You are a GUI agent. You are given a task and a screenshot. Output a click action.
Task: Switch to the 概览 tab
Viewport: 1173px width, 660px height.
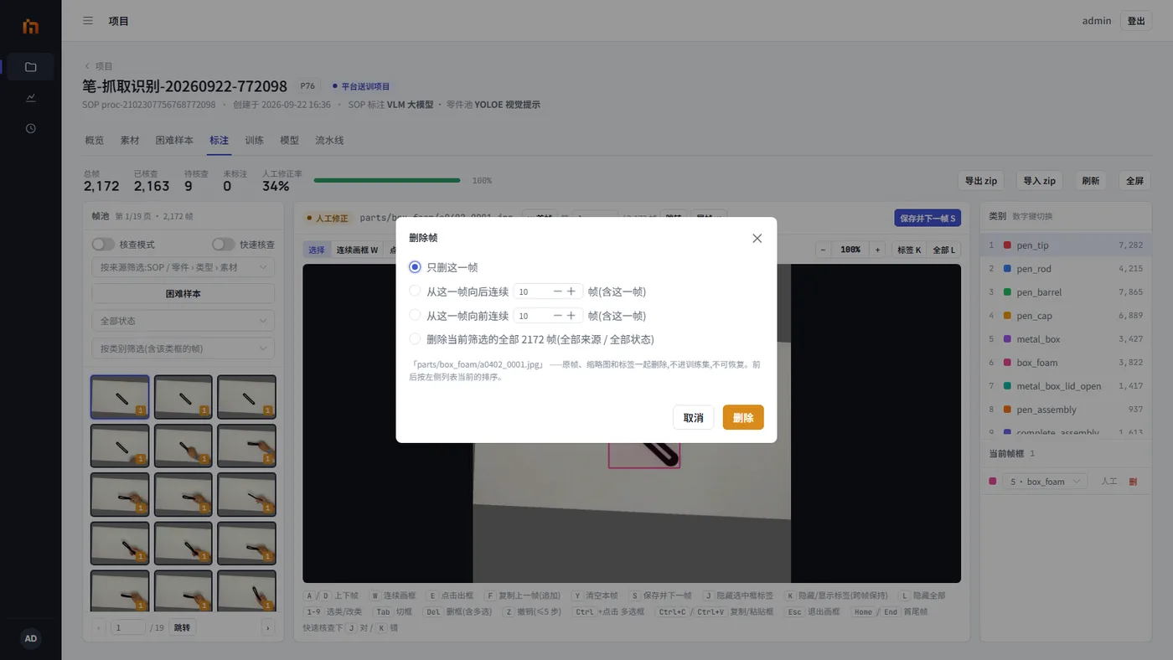[95, 141]
